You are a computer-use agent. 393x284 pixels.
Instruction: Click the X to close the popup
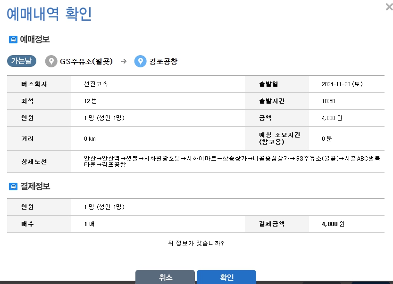[x=388, y=7]
